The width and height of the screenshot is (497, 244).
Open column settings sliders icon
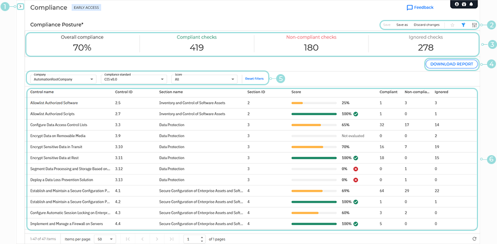click(x=474, y=25)
